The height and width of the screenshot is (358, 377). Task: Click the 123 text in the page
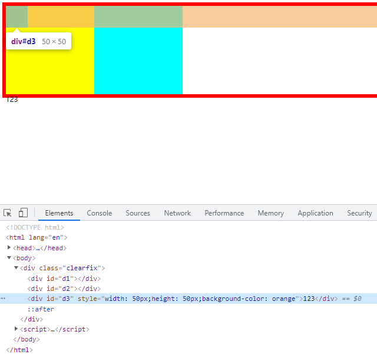click(x=12, y=100)
